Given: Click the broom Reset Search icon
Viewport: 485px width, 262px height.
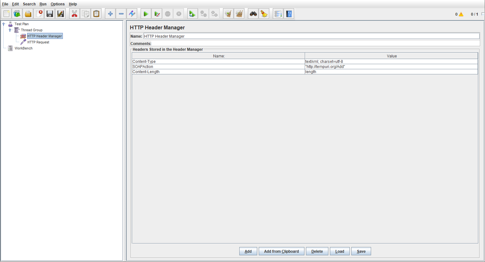Looking at the screenshot, I should click(x=264, y=14).
